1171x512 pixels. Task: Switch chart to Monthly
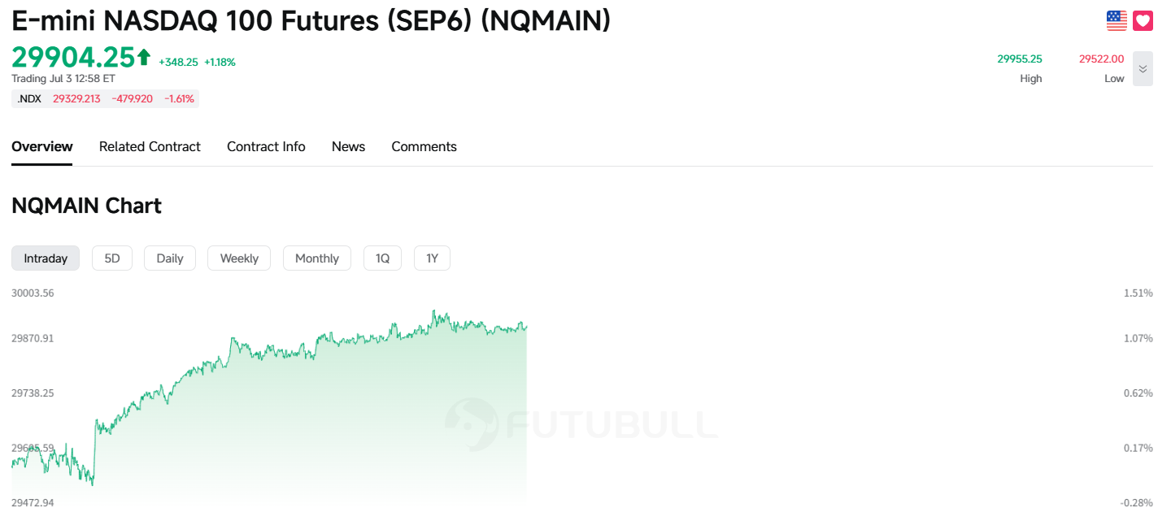coord(317,258)
